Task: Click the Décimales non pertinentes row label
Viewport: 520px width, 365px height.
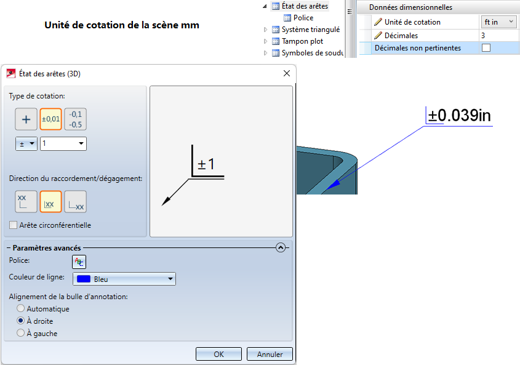Action: point(417,48)
